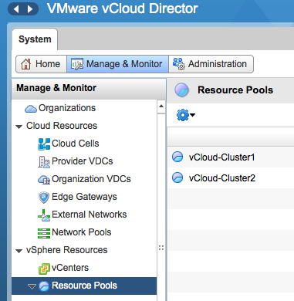Click the vCloud-Cluster1 pool icon
This screenshot has height=301, width=294.
[177, 157]
